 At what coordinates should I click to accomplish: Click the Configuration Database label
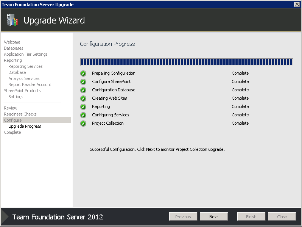coord(114,90)
